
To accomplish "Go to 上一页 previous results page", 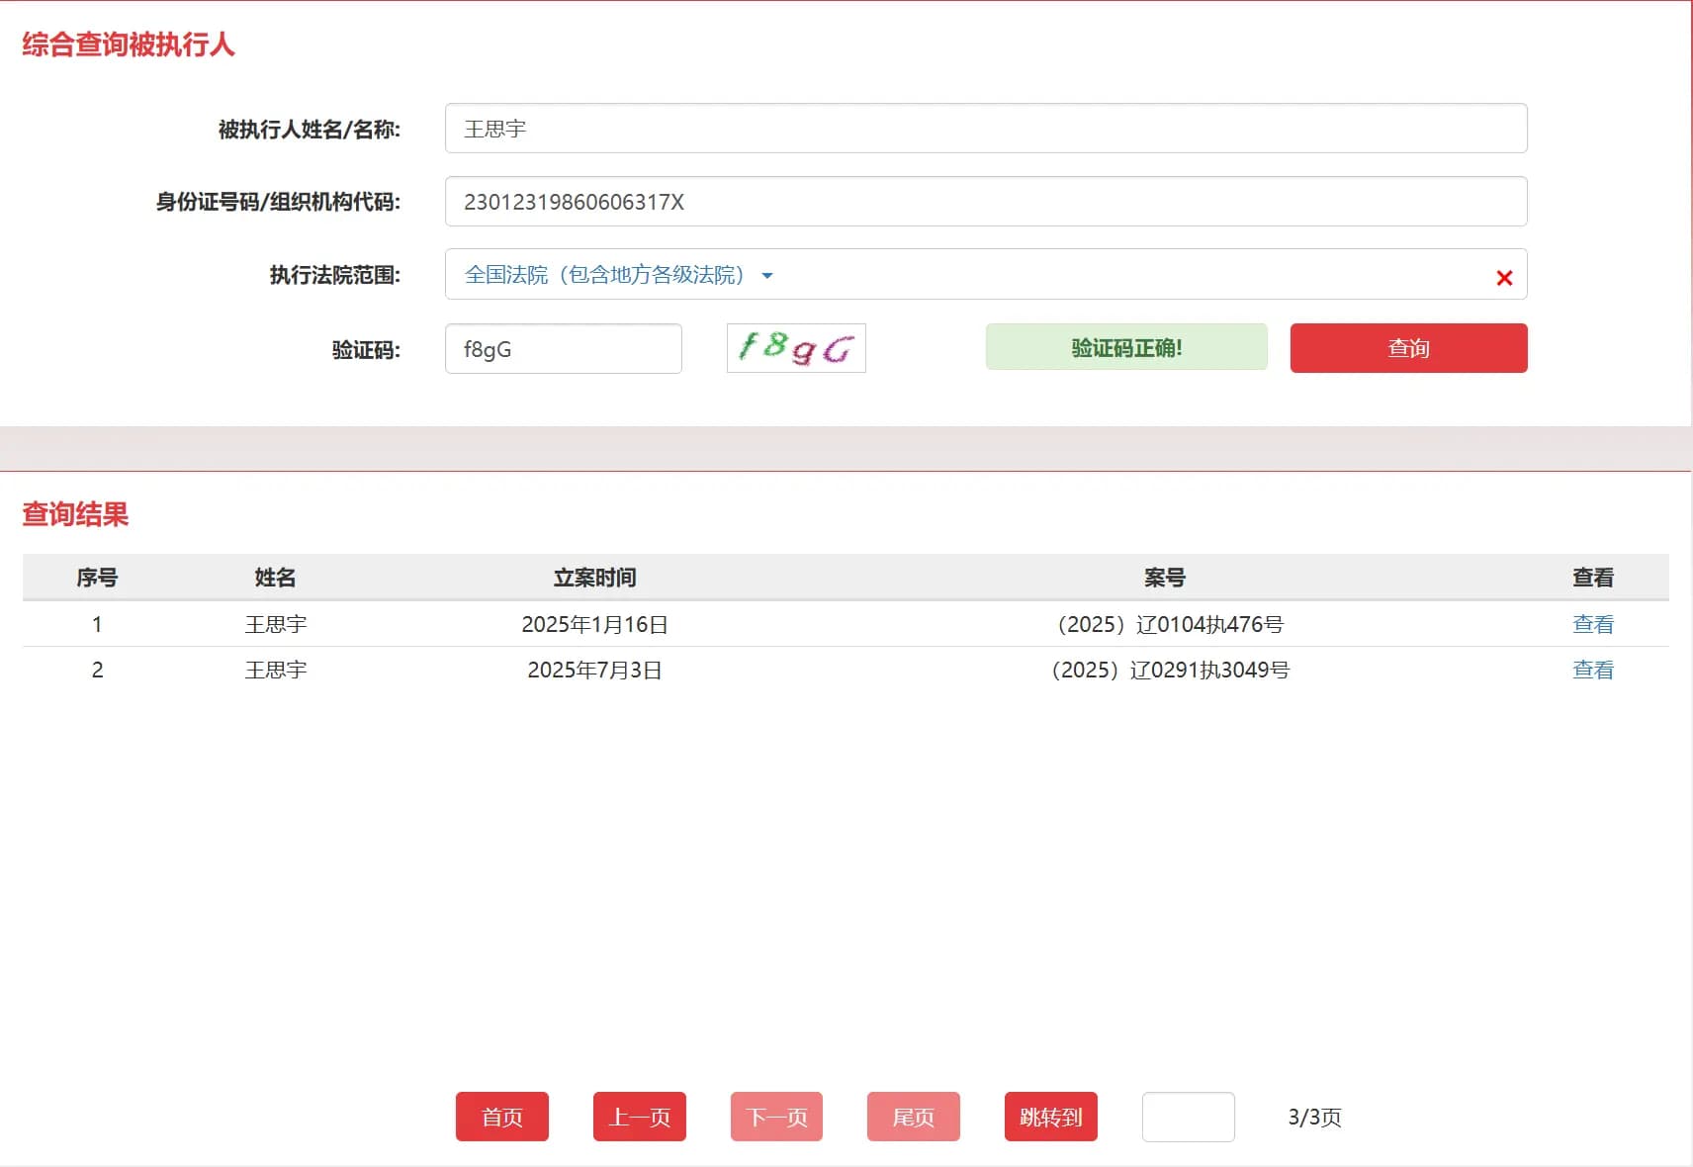I will (x=639, y=1117).
